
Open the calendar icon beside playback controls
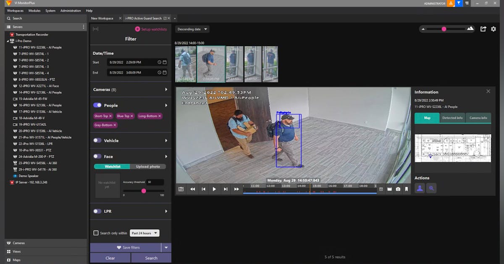[181, 189]
